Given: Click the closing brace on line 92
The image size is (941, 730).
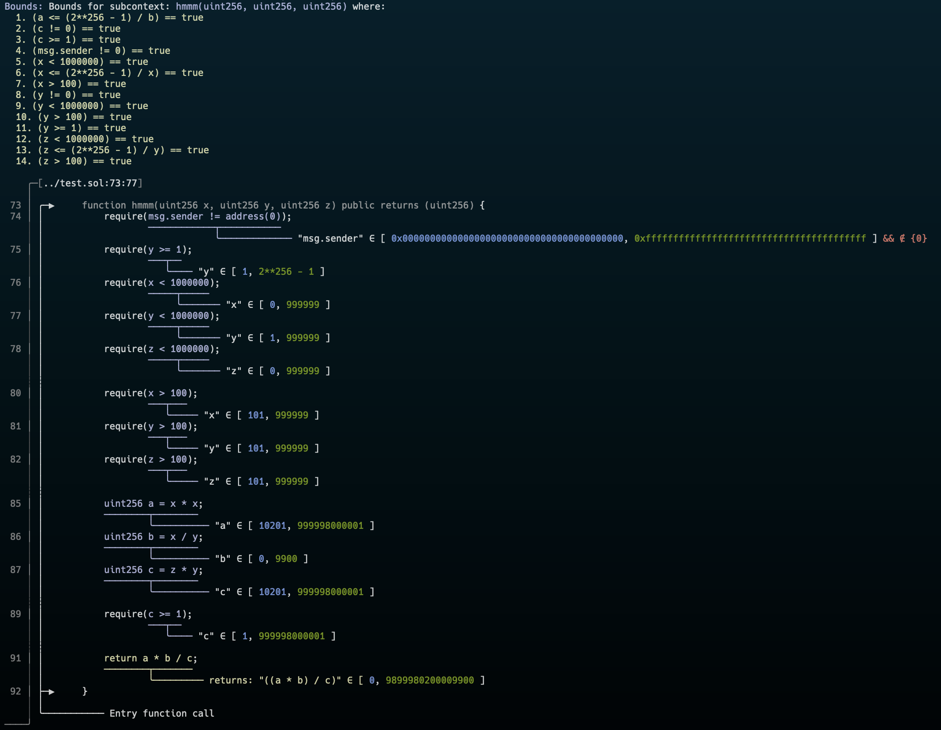Looking at the screenshot, I should click(x=85, y=691).
